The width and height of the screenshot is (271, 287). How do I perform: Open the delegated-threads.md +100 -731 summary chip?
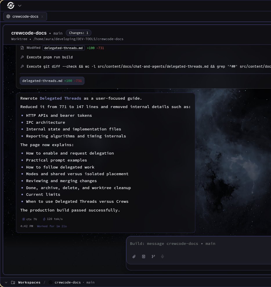52,81
